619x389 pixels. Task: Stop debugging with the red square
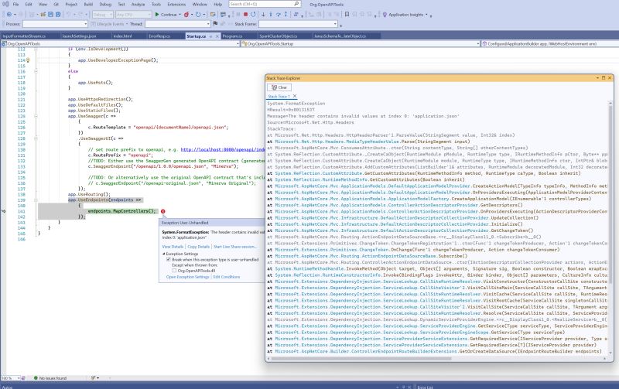(x=245, y=14)
